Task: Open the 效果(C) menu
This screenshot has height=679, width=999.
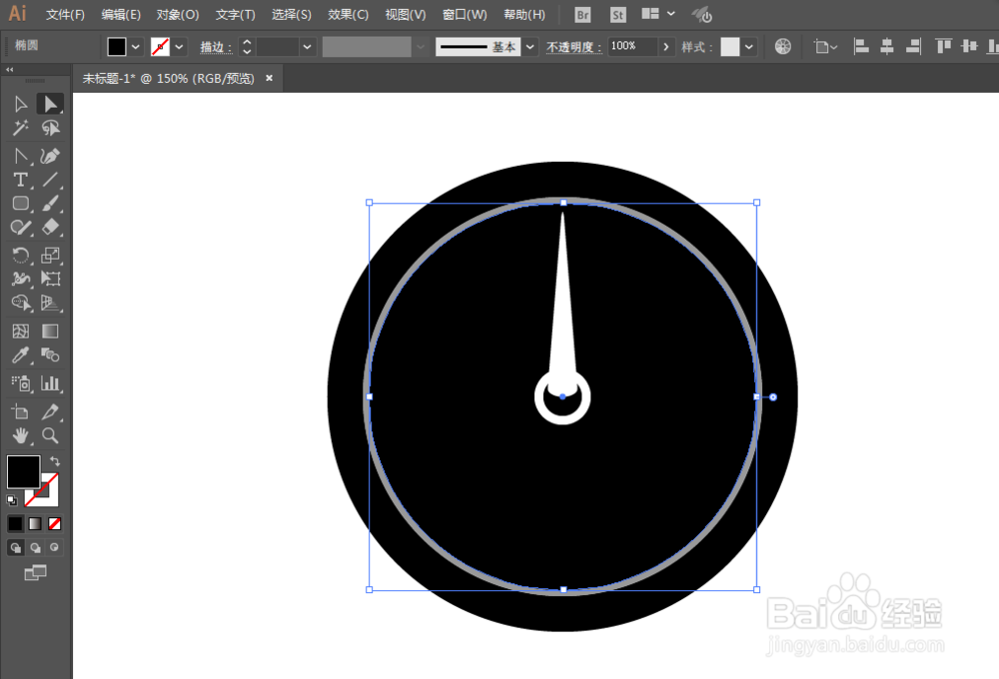Action: click(348, 15)
